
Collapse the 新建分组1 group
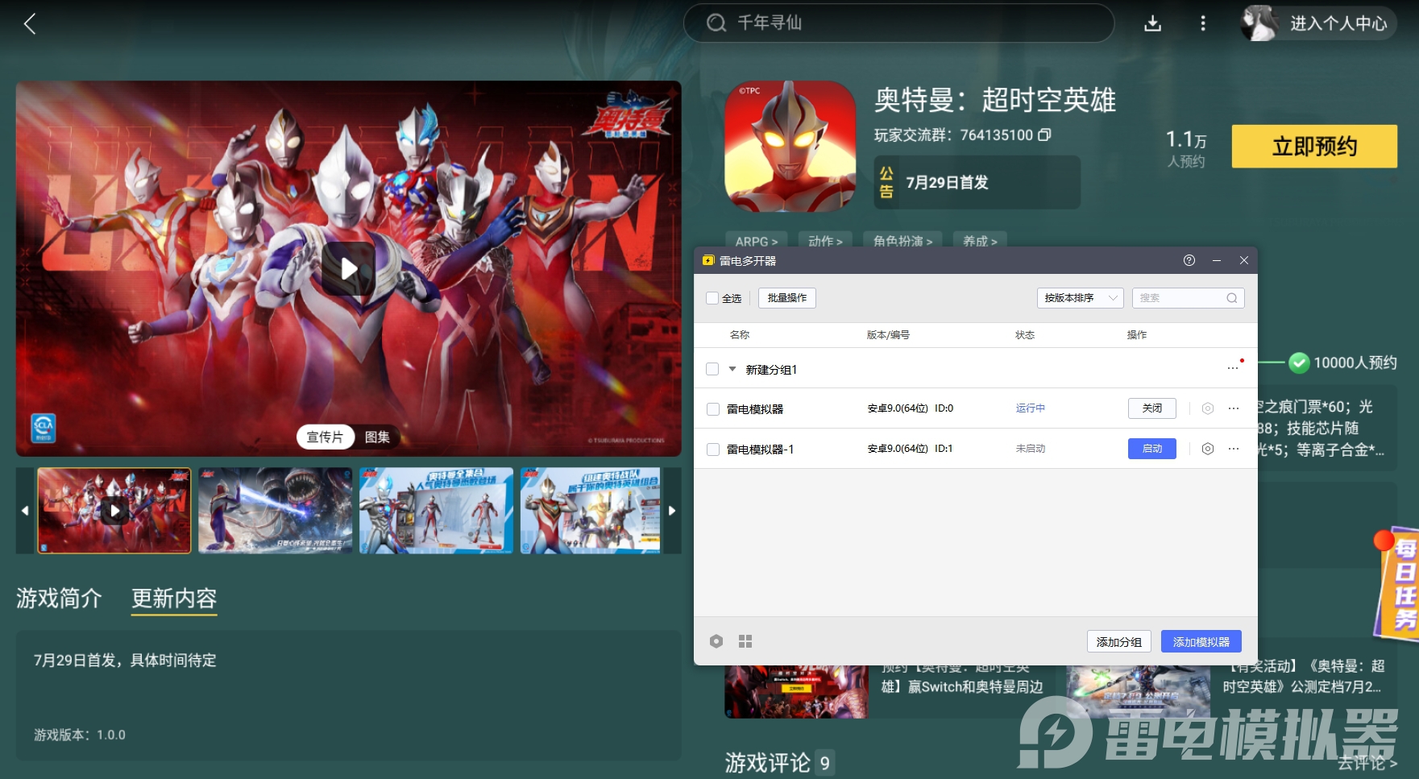tap(732, 369)
